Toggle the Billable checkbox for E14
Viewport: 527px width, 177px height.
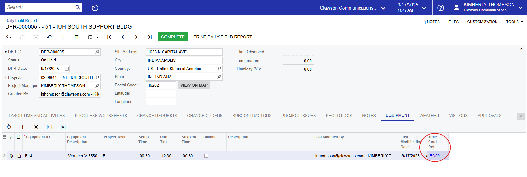(x=206, y=156)
